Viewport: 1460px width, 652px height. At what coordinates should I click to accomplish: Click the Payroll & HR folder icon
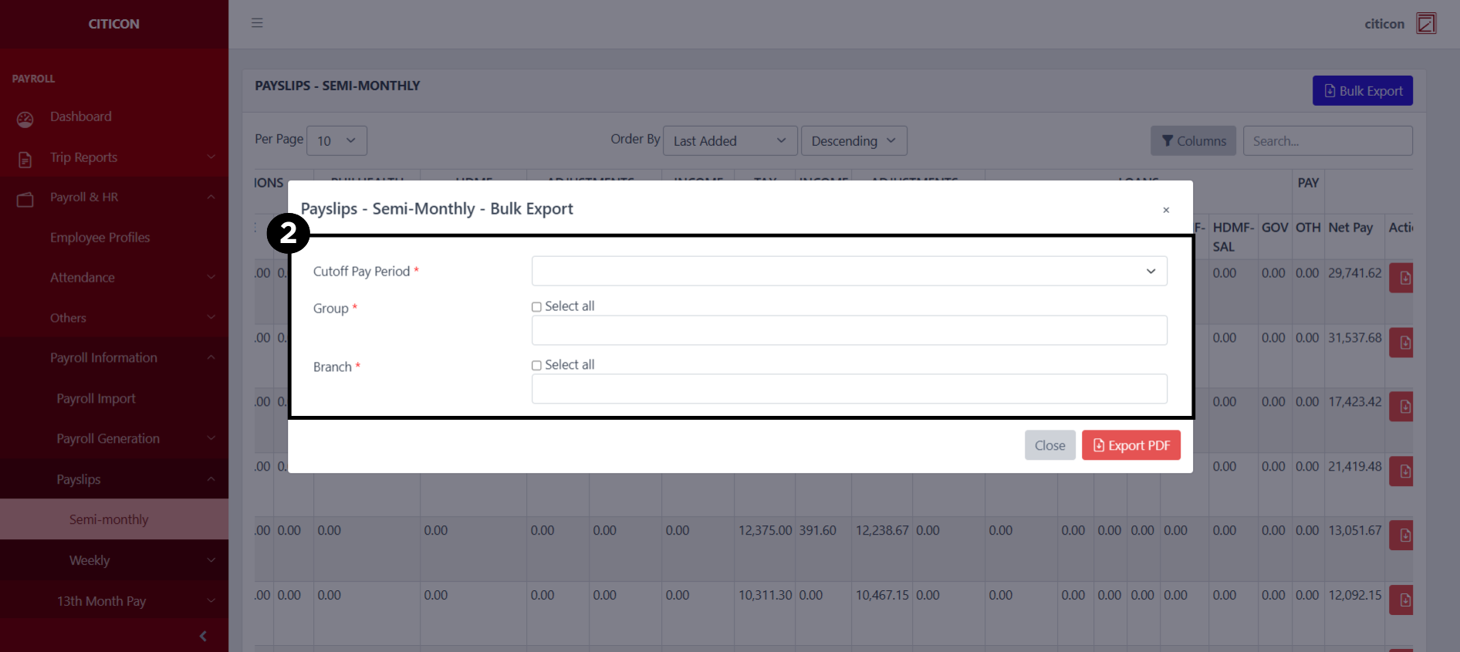click(x=25, y=200)
